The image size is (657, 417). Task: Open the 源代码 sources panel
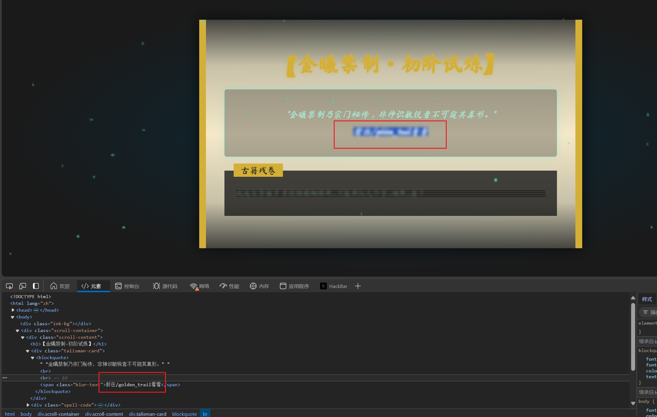[165, 286]
